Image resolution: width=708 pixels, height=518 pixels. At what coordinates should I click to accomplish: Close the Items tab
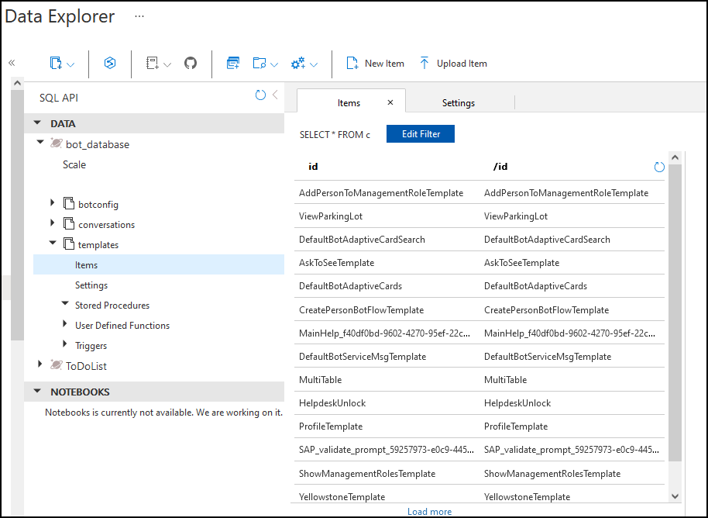390,102
